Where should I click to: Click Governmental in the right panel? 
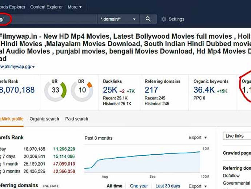click(236, 183)
